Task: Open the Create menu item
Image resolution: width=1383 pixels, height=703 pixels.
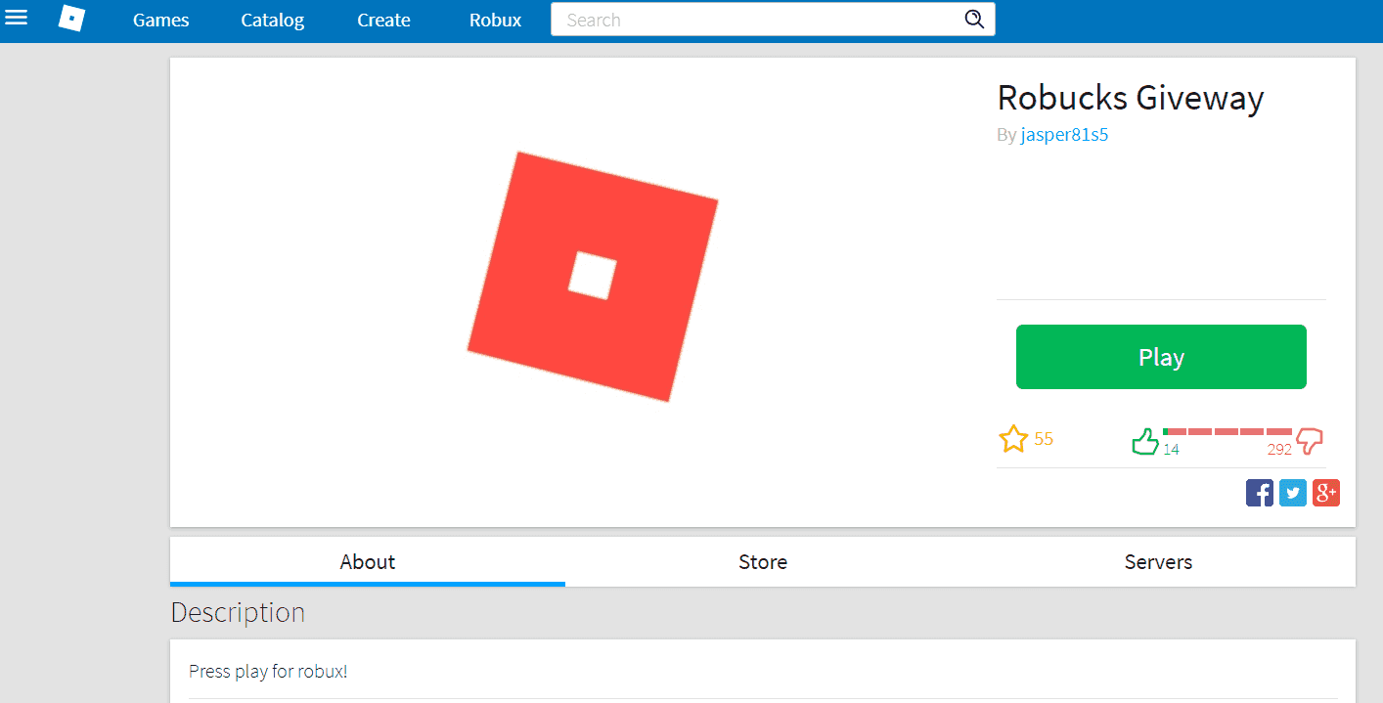Action: pos(384,20)
